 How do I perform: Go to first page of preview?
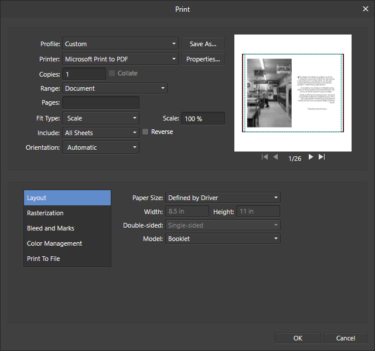click(265, 157)
